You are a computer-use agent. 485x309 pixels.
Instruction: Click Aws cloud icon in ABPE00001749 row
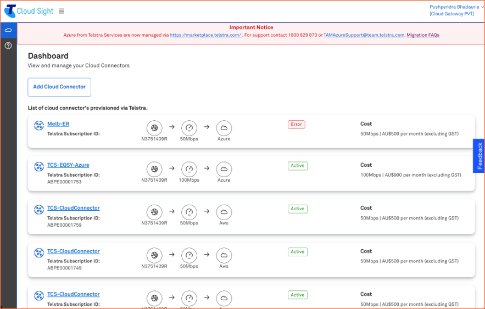point(224,255)
